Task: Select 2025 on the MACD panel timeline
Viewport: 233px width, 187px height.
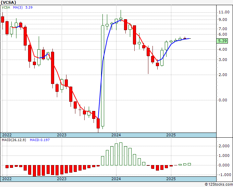Action: coord(171,179)
